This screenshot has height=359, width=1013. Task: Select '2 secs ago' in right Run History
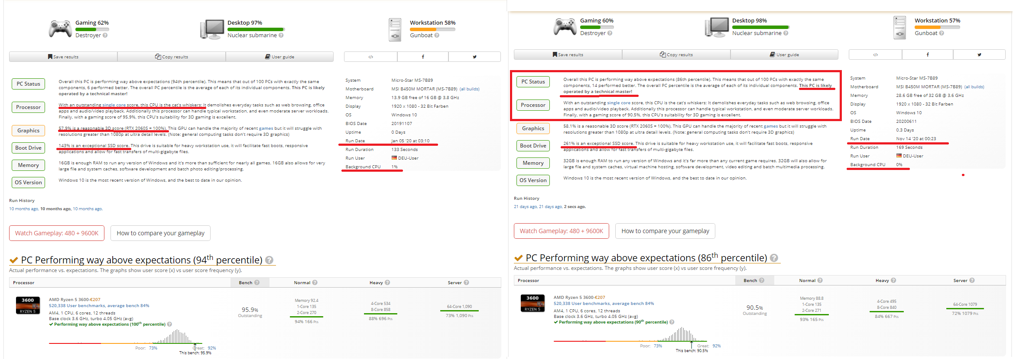coord(575,207)
